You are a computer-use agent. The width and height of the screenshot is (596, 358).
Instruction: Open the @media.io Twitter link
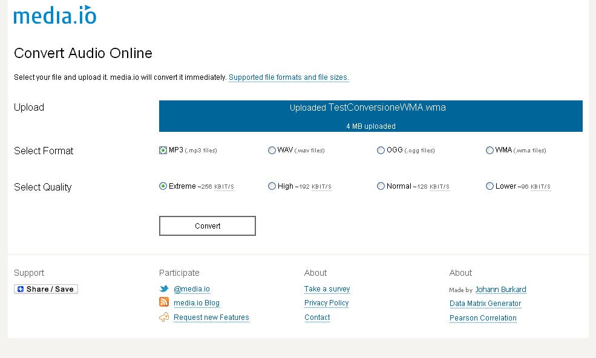point(192,289)
